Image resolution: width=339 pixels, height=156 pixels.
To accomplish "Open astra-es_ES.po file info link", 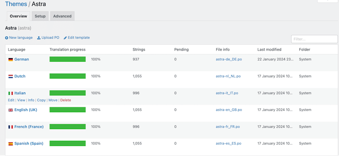I will 228,143.
